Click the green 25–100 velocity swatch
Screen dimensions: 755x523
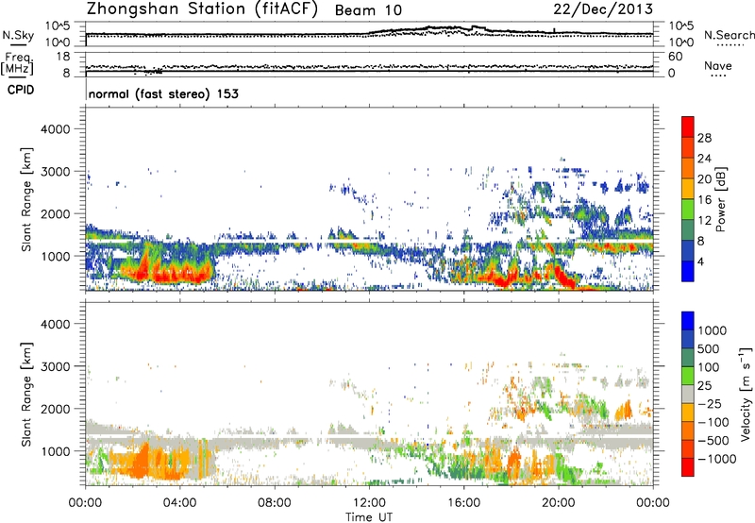pos(688,376)
